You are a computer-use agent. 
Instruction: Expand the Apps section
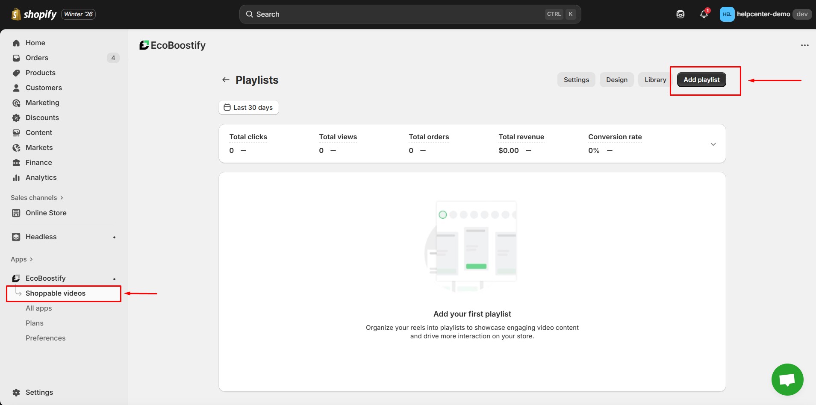[x=22, y=259]
